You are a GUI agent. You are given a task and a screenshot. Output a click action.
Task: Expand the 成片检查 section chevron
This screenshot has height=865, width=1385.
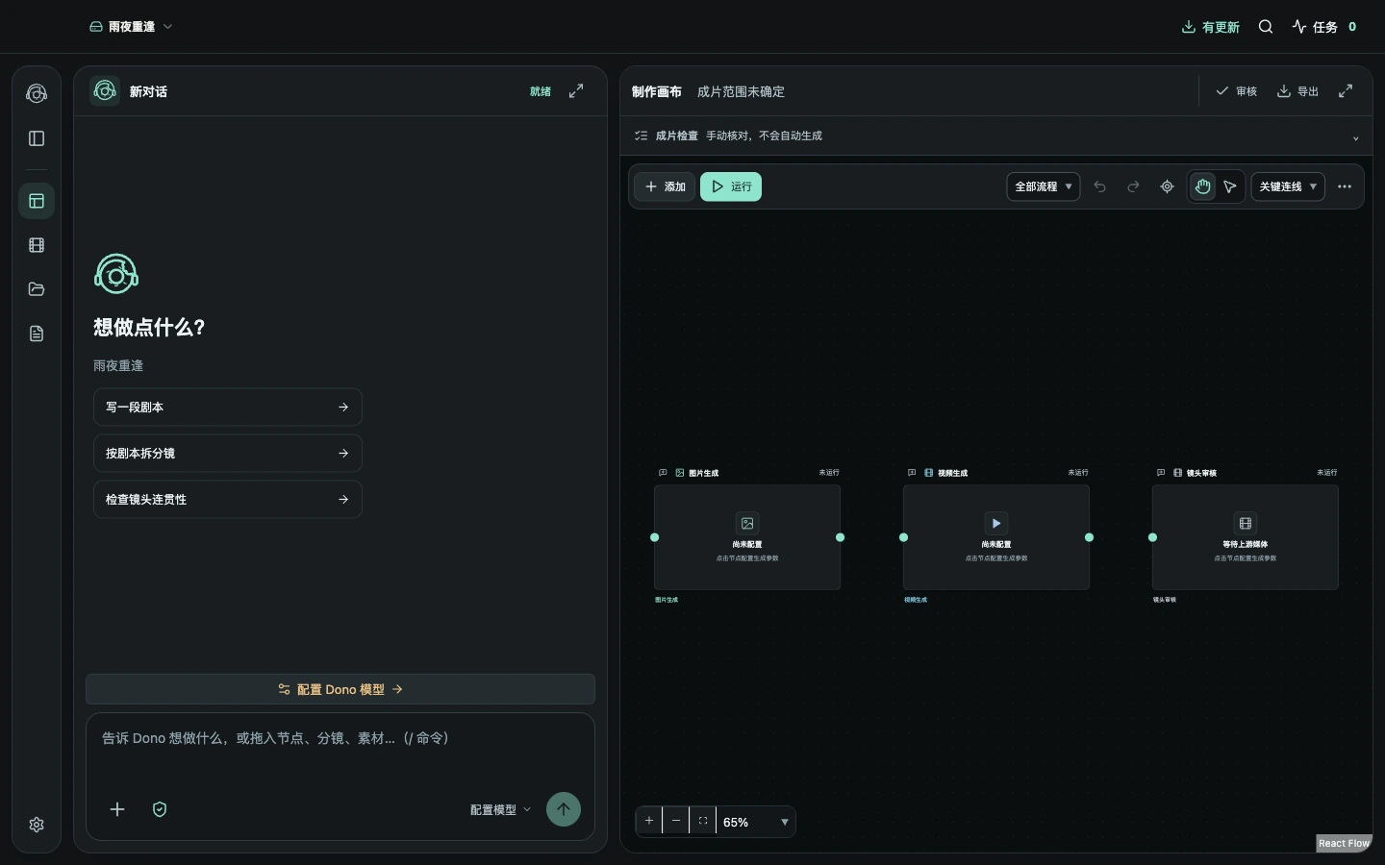click(x=1356, y=137)
